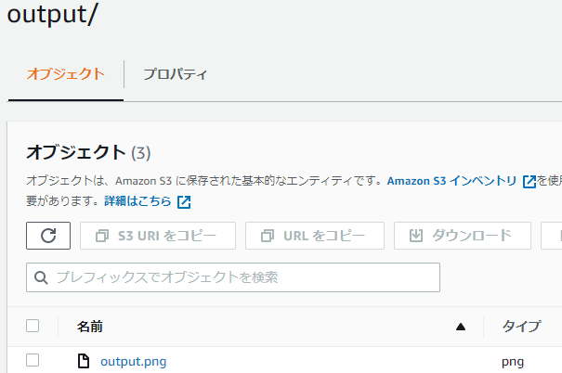
Task: Switch to the オブジェクト tab
Action: click(x=64, y=74)
